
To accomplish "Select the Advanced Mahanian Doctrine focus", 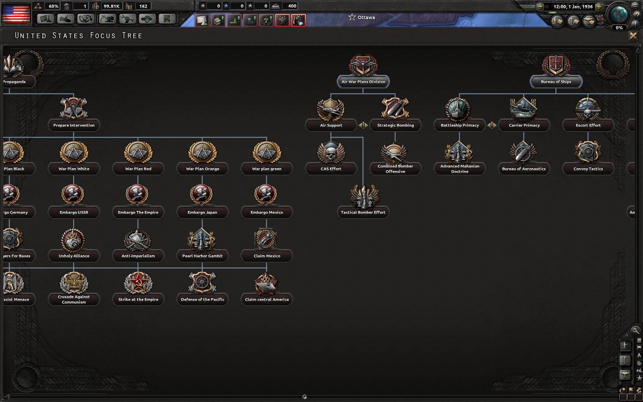I will click(460, 169).
